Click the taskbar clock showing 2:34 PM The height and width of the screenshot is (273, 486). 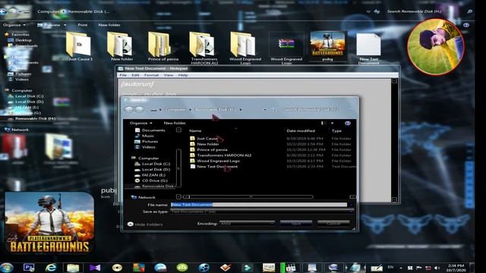pyautogui.click(x=456, y=268)
